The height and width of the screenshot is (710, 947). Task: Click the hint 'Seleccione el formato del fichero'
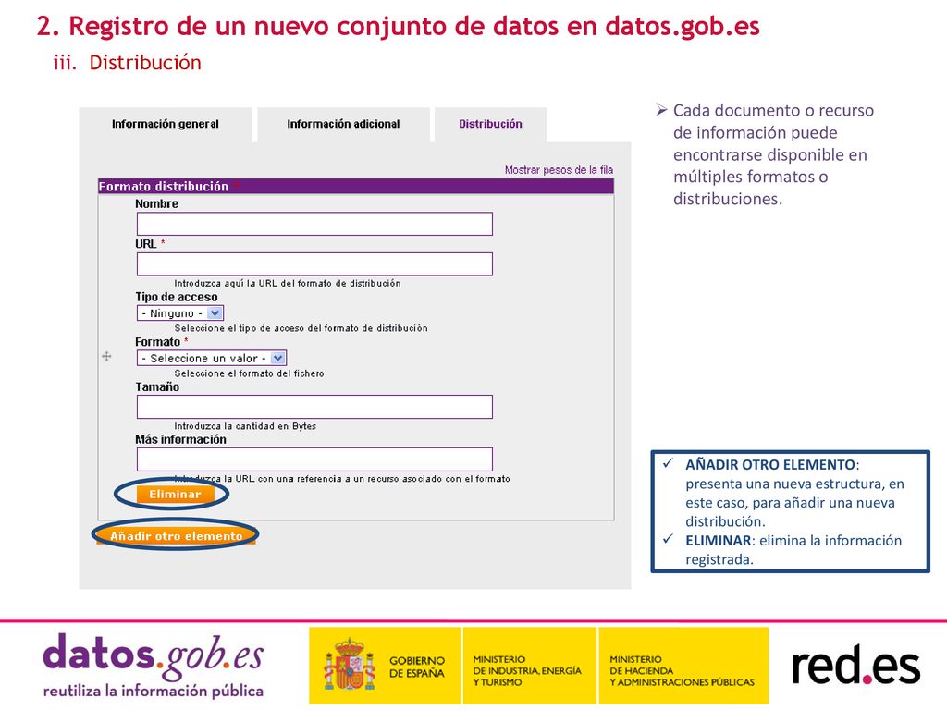coord(249,373)
